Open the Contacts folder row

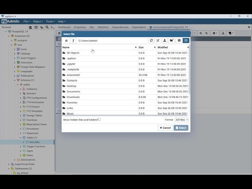pyautogui.click(x=125, y=80)
